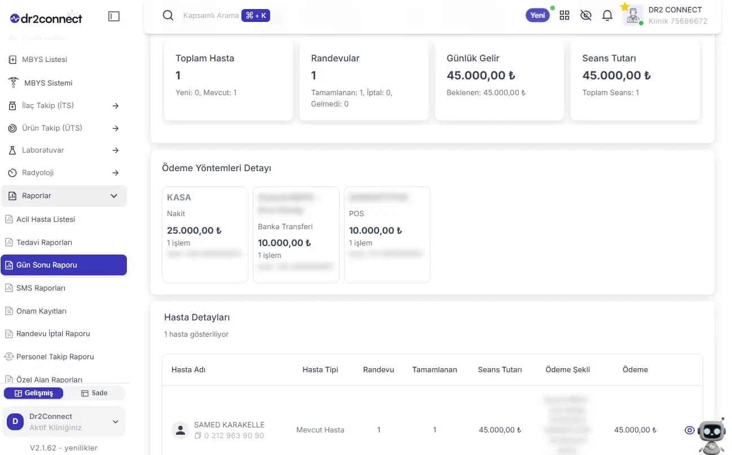732x455 pixels.
Task: Expand İlaç Takip (İTS) arrow
Action: [x=115, y=106]
